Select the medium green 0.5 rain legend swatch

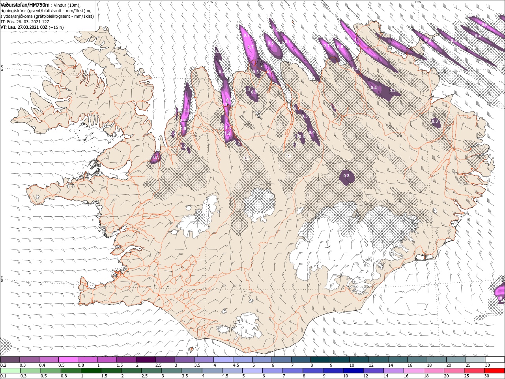point(50,371)
